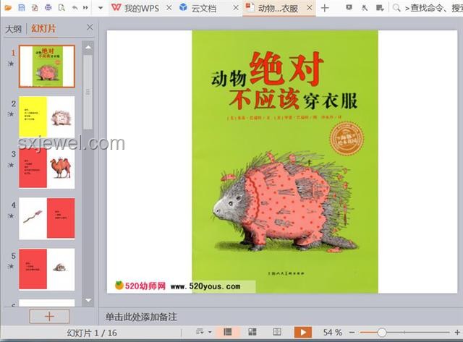Click the main slide book cover image

click(x=285, y=162)
